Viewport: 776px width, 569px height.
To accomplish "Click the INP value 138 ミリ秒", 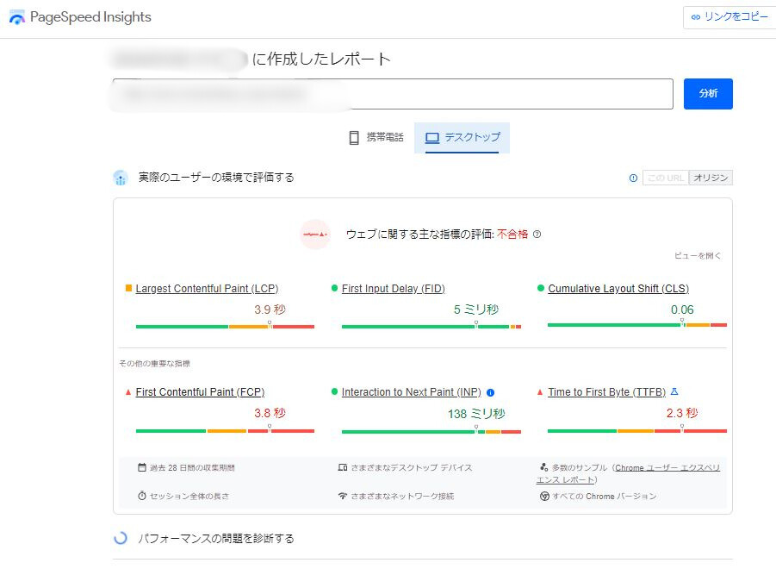I will point(476,414).
